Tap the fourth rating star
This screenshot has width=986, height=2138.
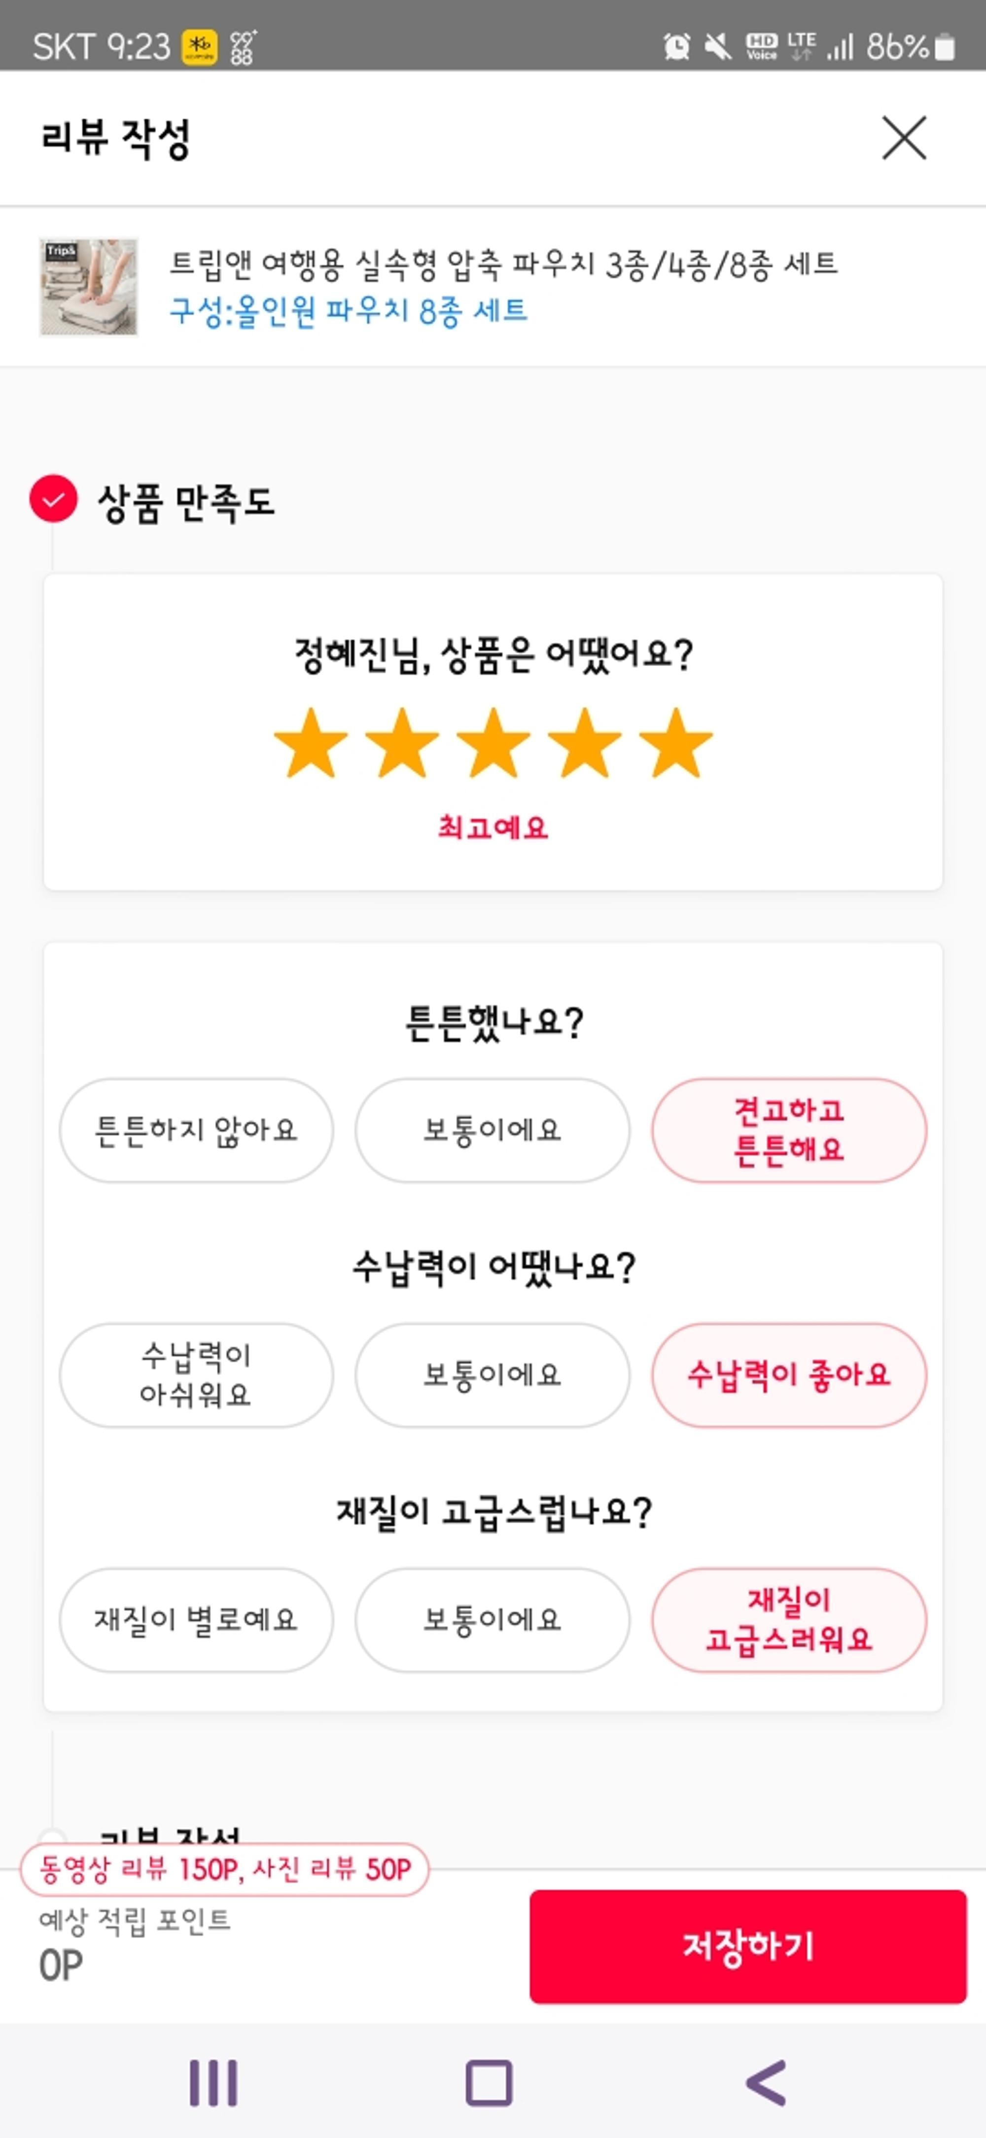click(x=585, y=743)
